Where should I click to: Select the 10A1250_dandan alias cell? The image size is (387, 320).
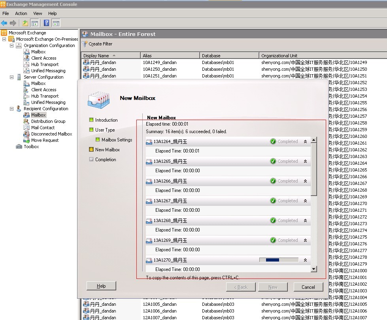point(160,69)
